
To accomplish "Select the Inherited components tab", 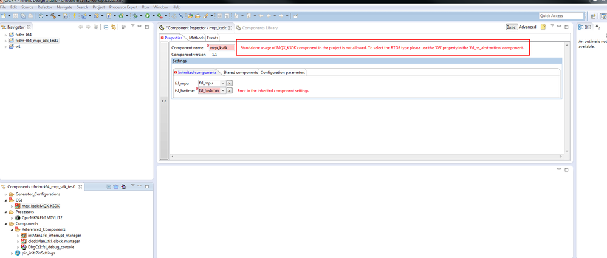I will pos(195,73).
